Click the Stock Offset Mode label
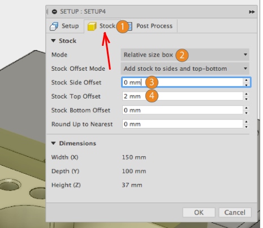 point(78,68)
